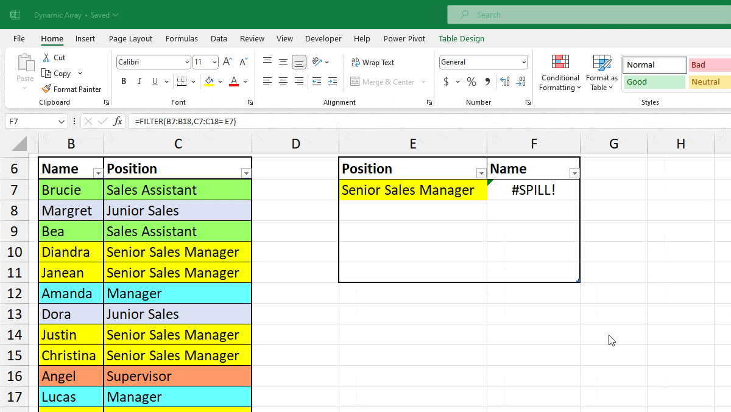This screenshot has width=731, height=412.
Task: Open Conditional Formatting options
Action: click(x=559, y=73)
